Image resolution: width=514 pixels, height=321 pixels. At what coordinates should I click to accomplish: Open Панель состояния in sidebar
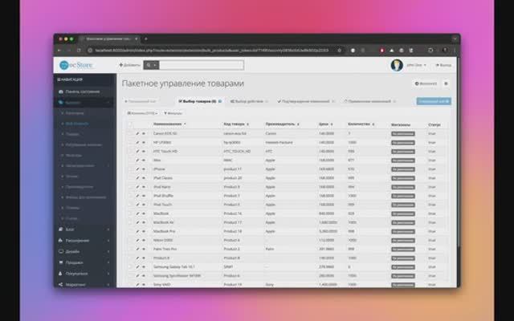tap(84, 91)
